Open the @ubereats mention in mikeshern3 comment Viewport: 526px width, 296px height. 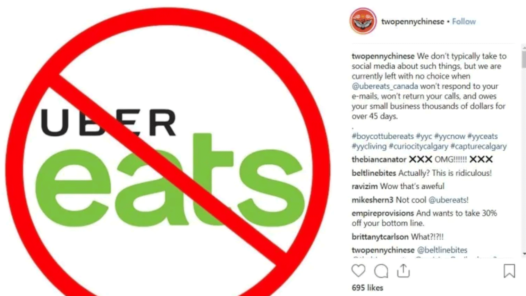[x=448, y=200]
